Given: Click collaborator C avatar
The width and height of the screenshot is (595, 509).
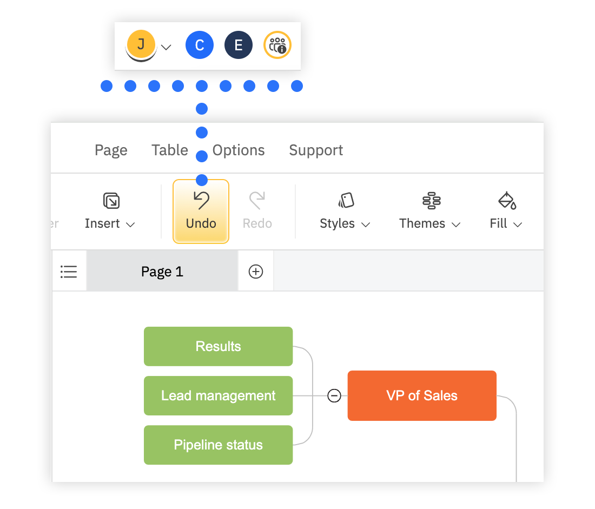Looking at the screenshot, I should (200, 45).
